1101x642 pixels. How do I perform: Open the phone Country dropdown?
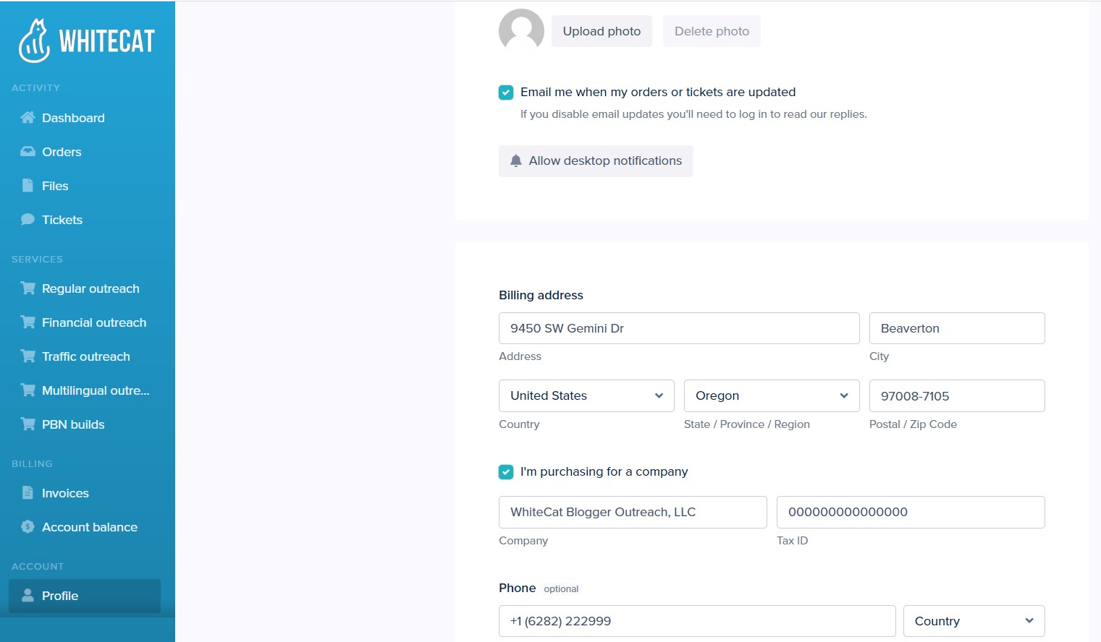[974, 621]
